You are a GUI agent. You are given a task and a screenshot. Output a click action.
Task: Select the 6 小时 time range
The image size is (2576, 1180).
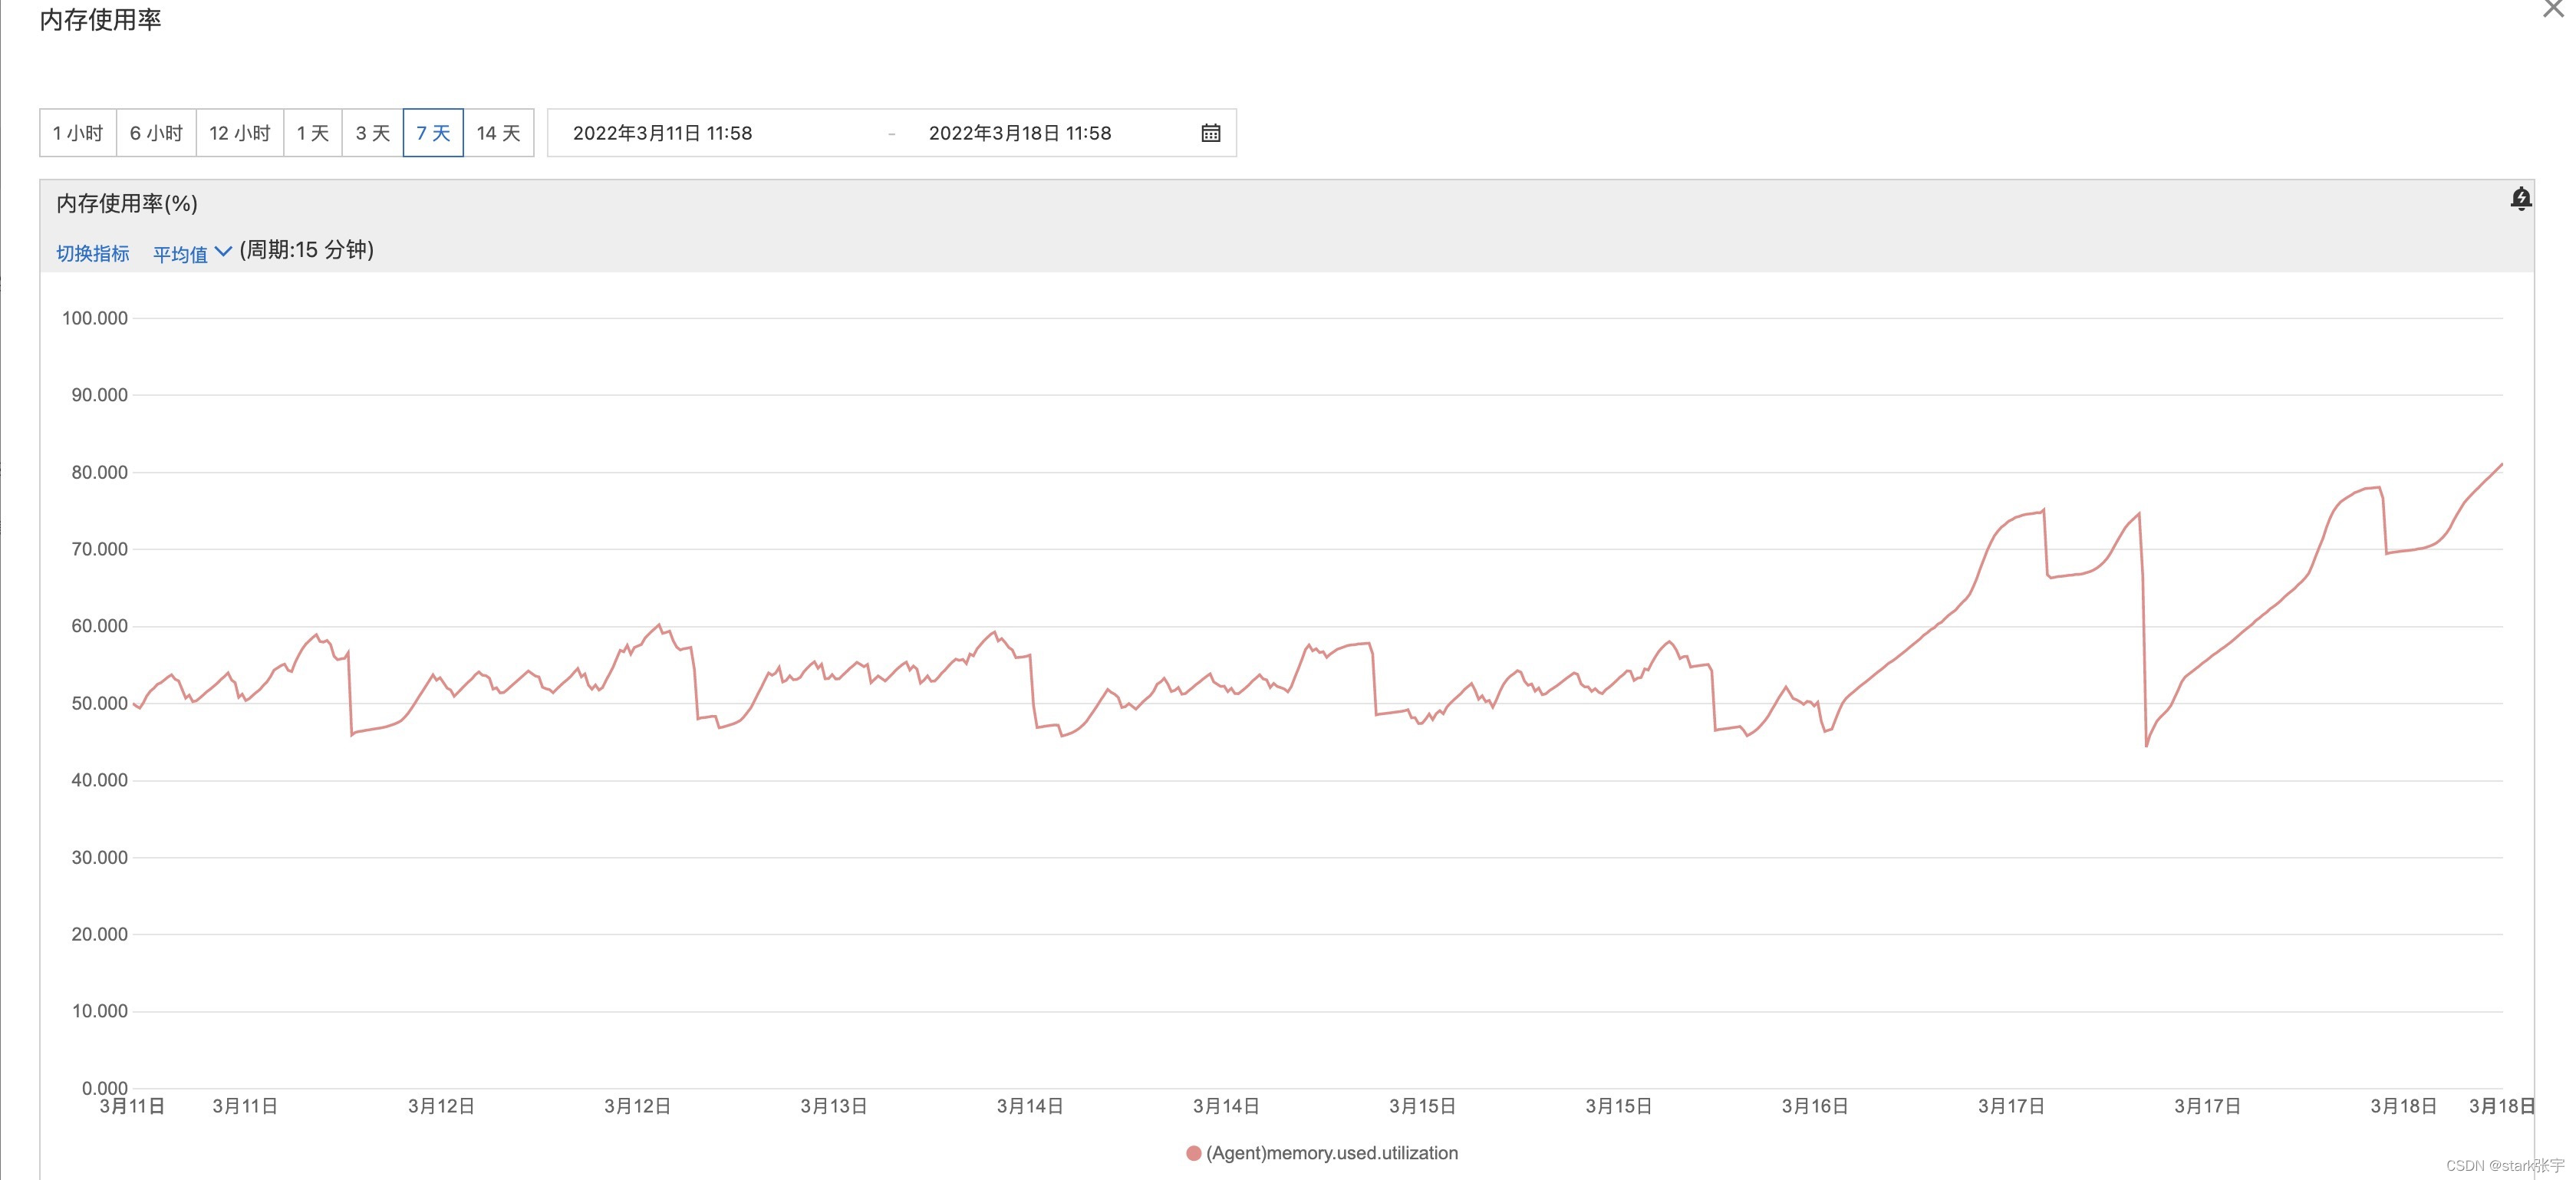pos(156,133)
